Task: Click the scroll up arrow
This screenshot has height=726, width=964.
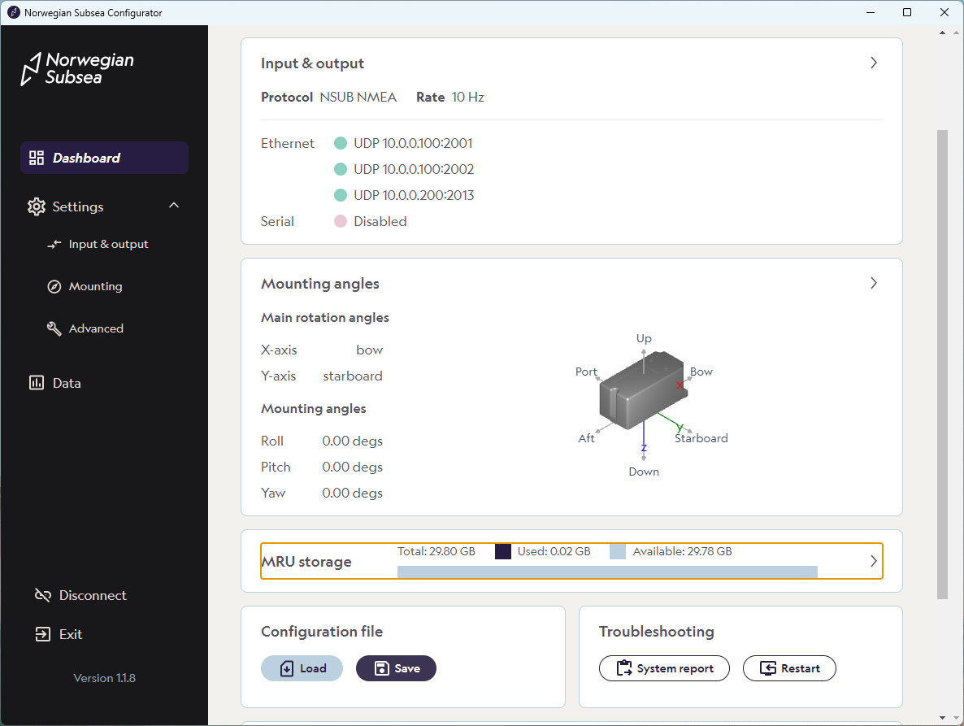Action: 942,33
